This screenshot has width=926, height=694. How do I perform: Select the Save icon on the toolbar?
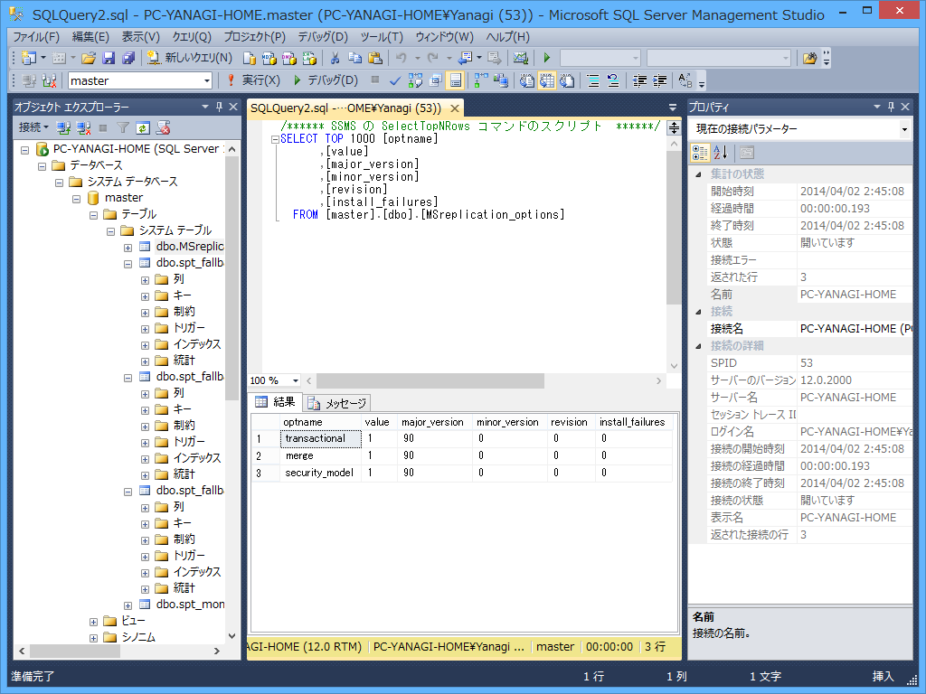pyautogui.click(x=109, y=58)
